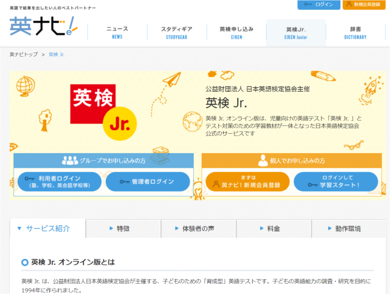Switch to the 特徴 tab
This screenshot has width=390, height=294.
(123, 229)
